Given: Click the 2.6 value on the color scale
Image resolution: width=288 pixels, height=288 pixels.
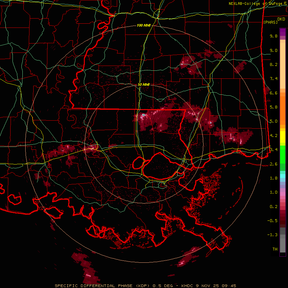Looking at the screenshot, I should pos(274,164).
